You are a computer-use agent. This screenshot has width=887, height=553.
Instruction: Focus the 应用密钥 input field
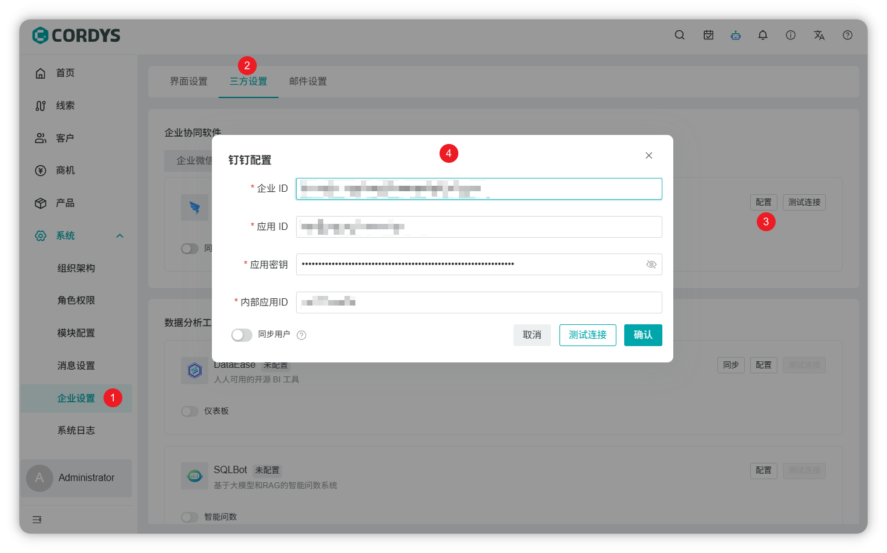479,264
